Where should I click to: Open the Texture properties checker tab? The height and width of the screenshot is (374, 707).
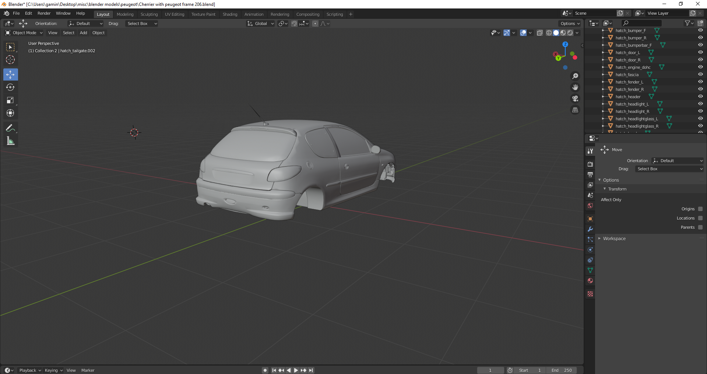(x=590, y=294)
